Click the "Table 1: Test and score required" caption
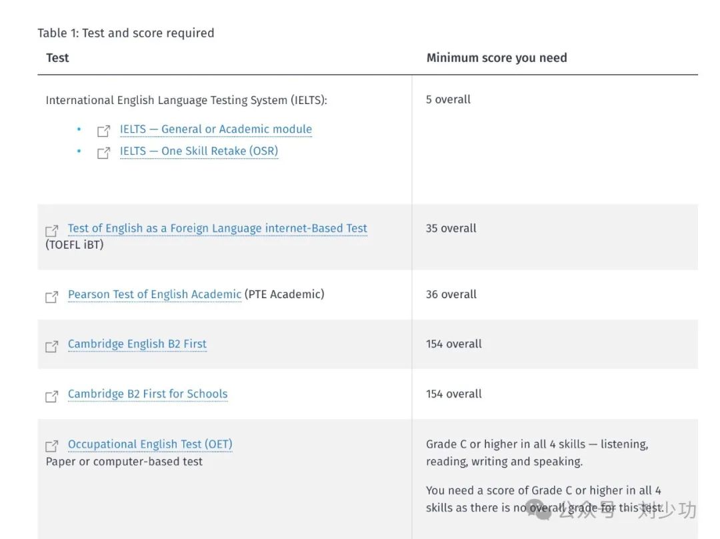The height and width of the screenshot is (539, 720). point(126,33)
